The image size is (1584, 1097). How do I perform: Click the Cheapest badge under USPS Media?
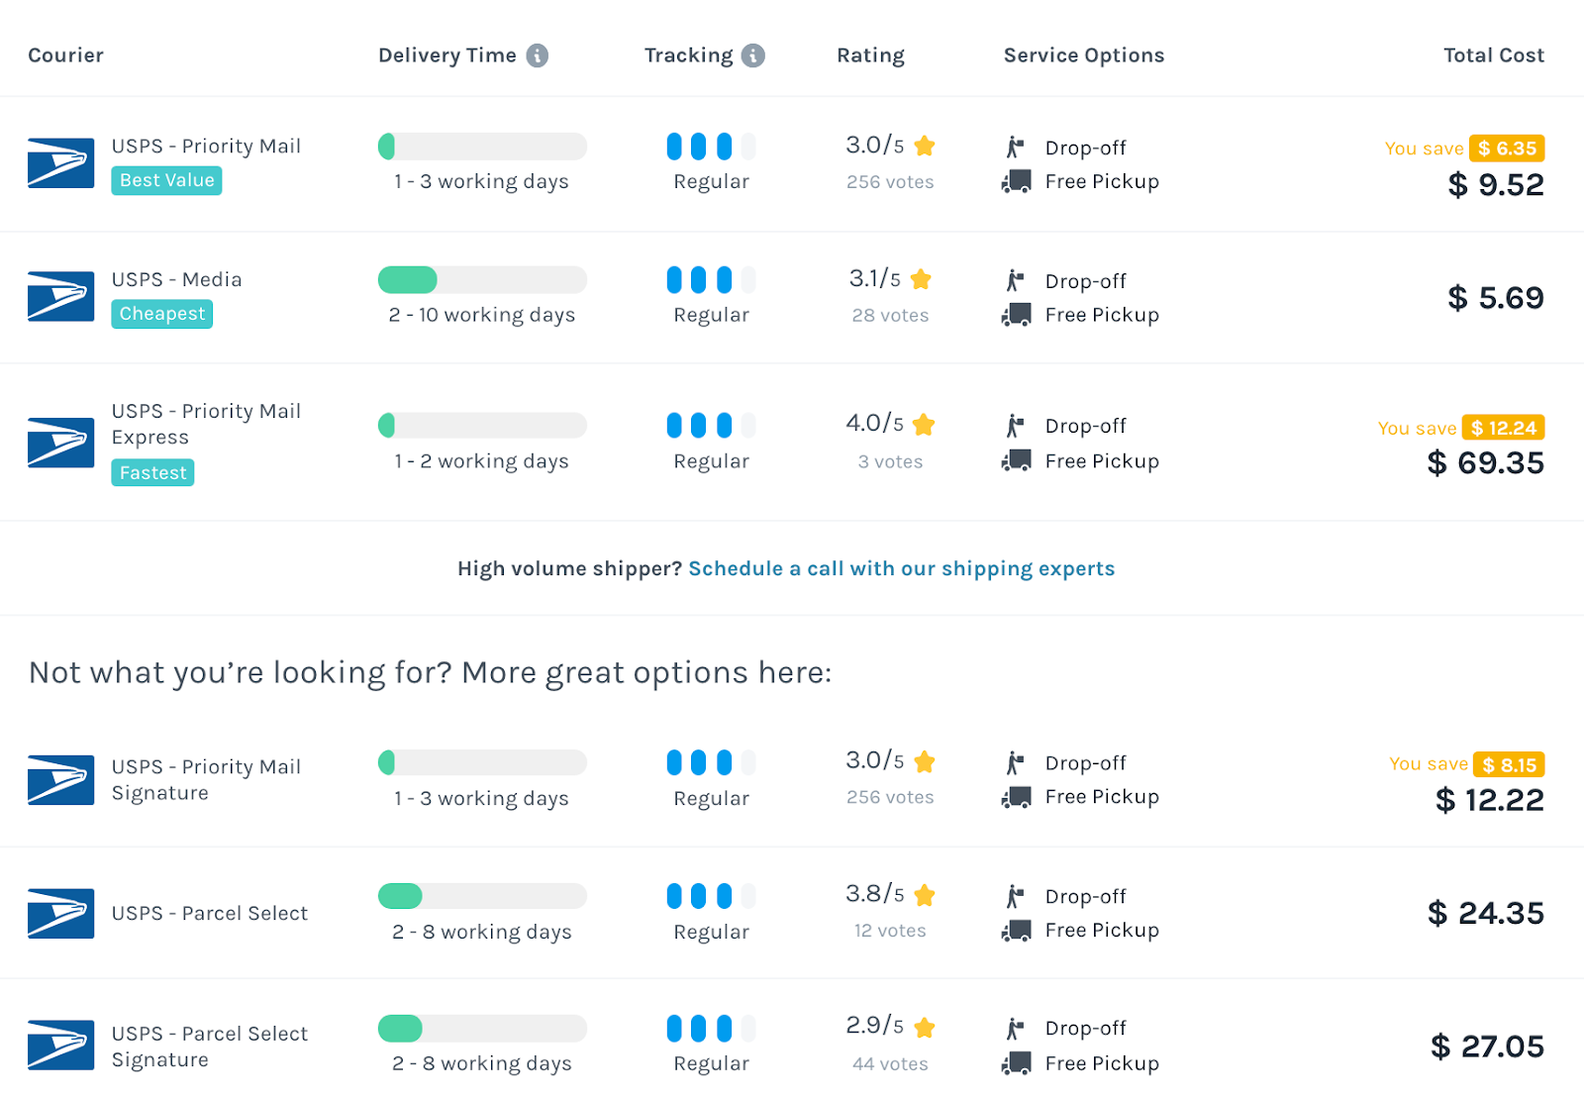point(162,314)
